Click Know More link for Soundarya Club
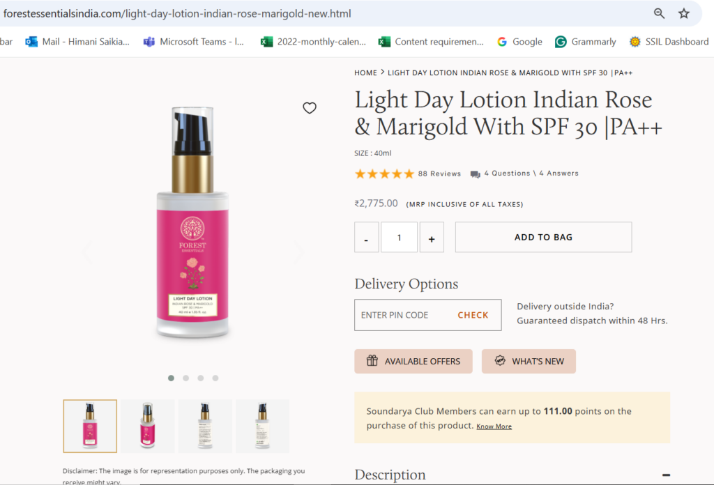 tap(494, 426)
